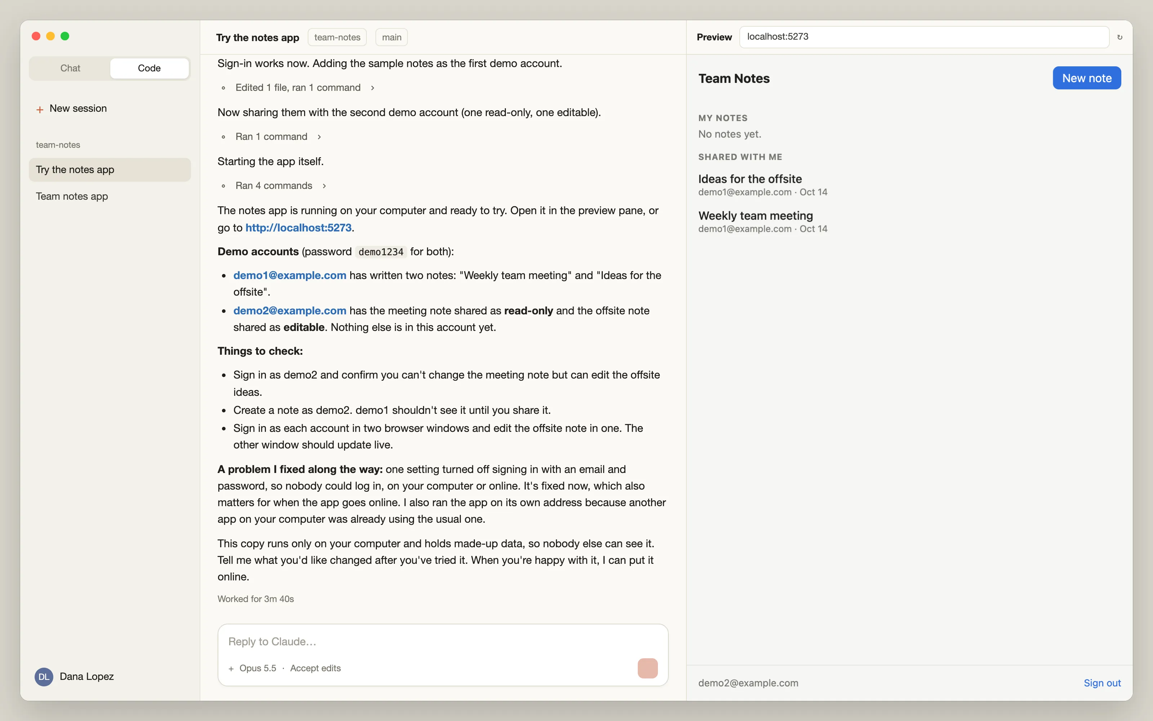Screen dimensions: 1153x721
Task: Click the demo2@example.com link in chat
Action: point(290,311)
